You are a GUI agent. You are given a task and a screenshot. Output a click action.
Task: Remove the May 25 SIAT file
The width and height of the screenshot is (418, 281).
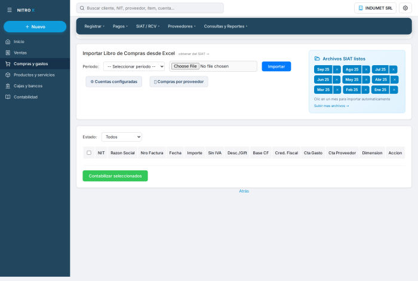366,80
